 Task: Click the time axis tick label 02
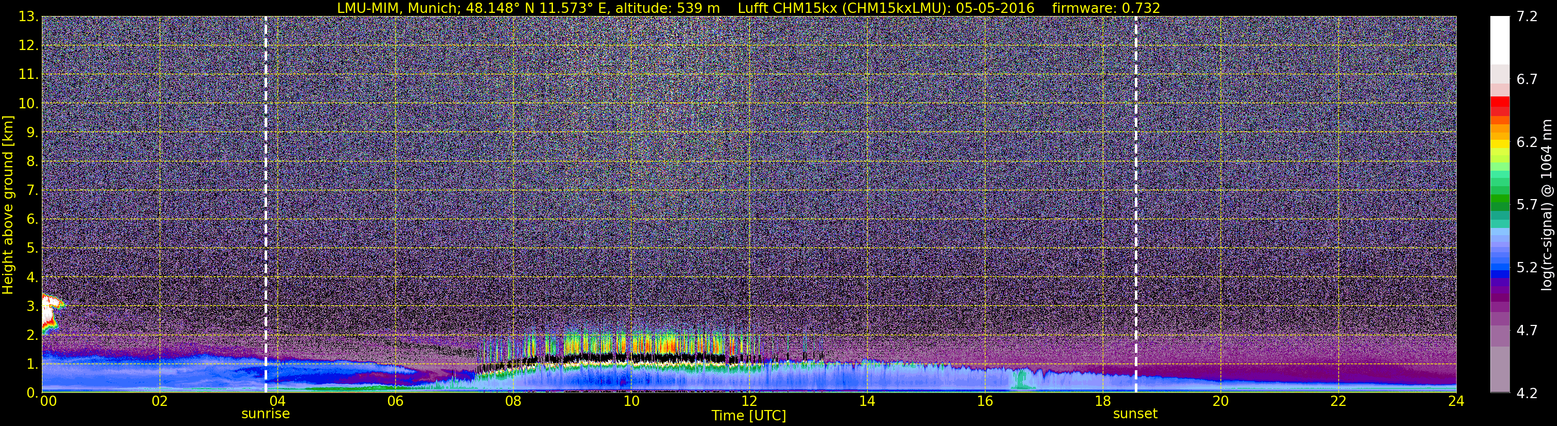[160, 402]
